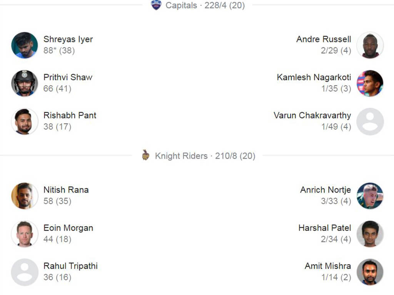The height and width of the screenshot is (295, 394).
Task: Open the Shreyas Iyer name link
Action: [x=68, y=39]
